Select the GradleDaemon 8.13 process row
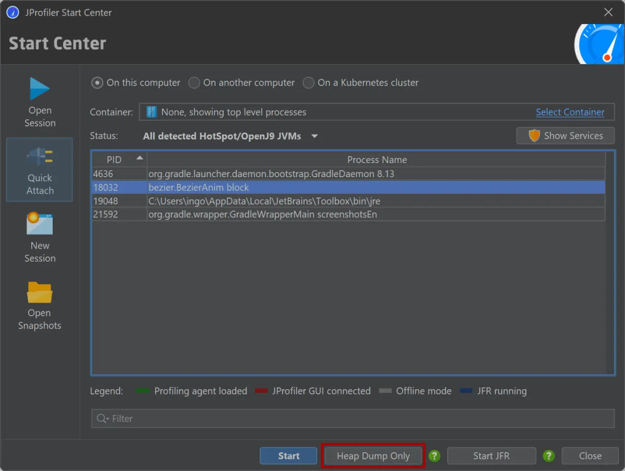The height and width of the screenshot is (471, 625). click(x=348, y=174)
